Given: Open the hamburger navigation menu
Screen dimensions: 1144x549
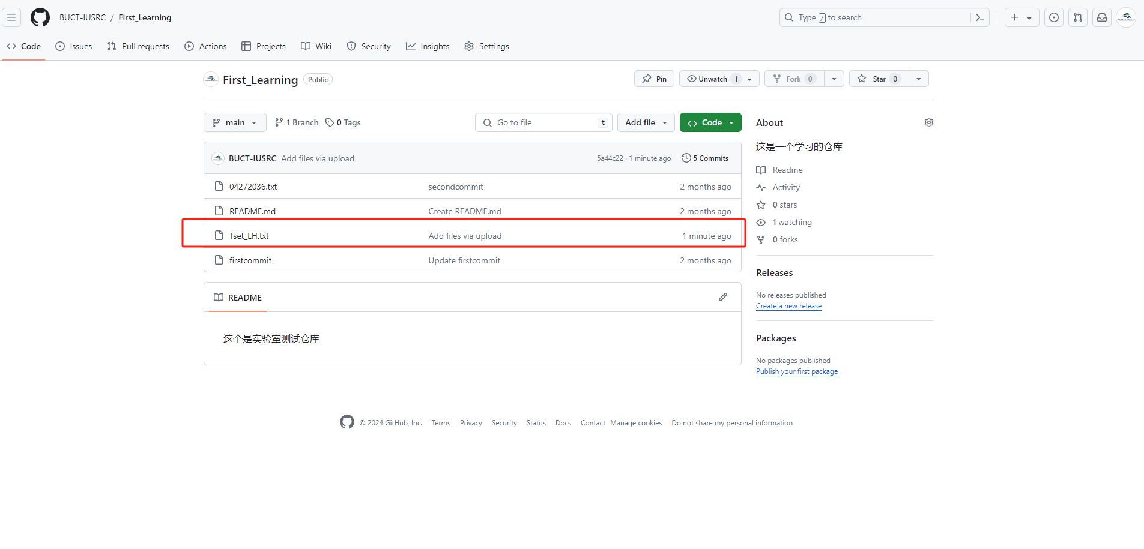Looking at the screenshot, I should [x=11, y=17].
